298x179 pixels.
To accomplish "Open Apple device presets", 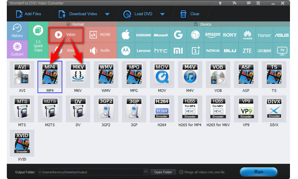I will pos(126,35).
